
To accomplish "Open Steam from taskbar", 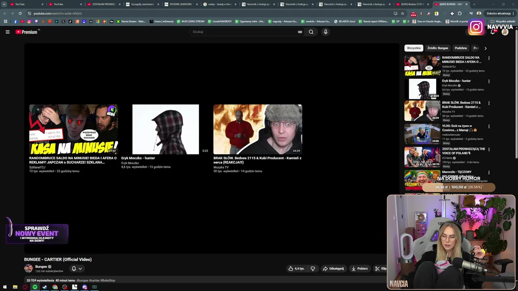I will click(45, 287).
